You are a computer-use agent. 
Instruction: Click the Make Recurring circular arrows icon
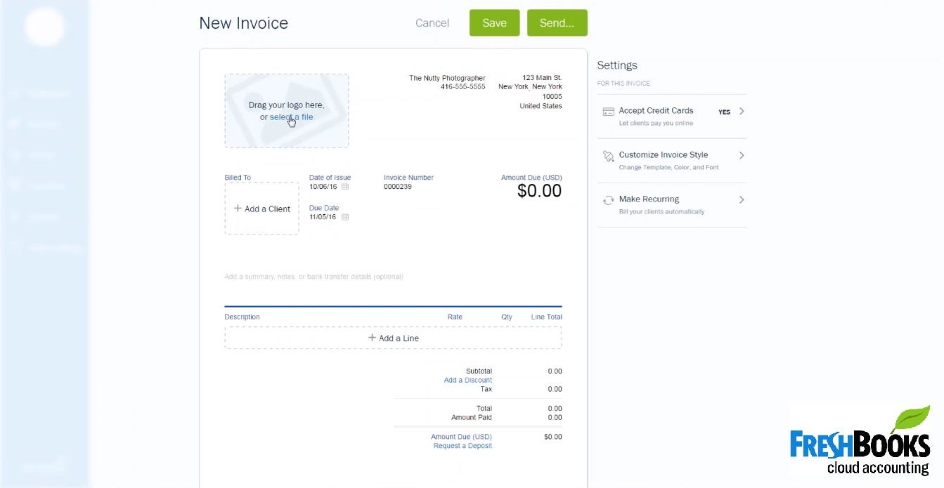(609, 201)
